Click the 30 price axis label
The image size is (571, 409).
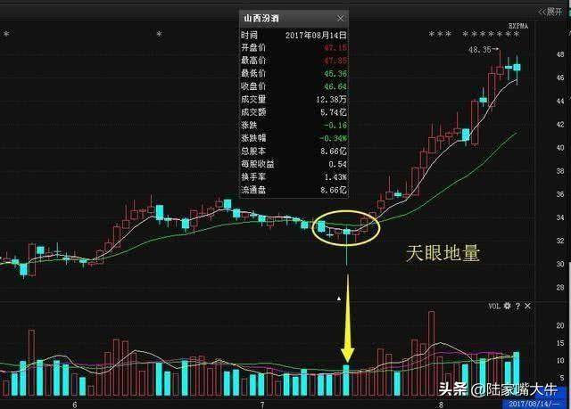point(560,265)
